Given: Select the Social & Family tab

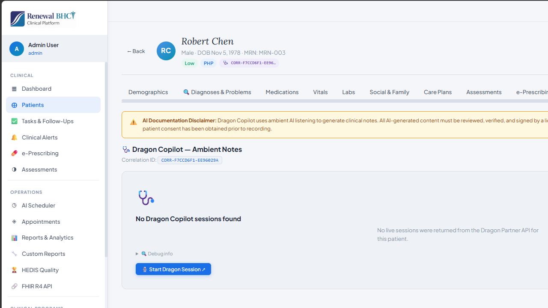Looking at the screenshot, I should (390, 92).
